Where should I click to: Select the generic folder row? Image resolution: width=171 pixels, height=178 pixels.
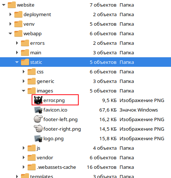coord(85,81)
